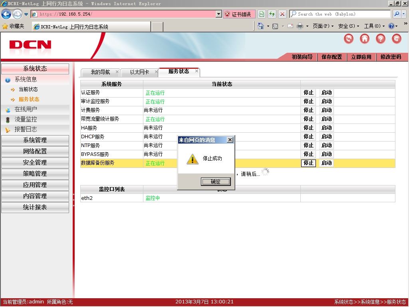Click the IE Forward navigation button
The width and height of the screenshot is (409, 307).
(17, 14)
